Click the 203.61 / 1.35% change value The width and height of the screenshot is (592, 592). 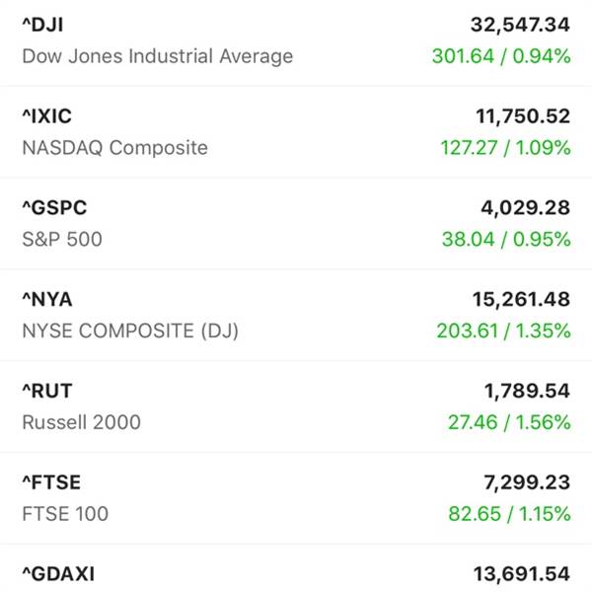click(503, 332)
